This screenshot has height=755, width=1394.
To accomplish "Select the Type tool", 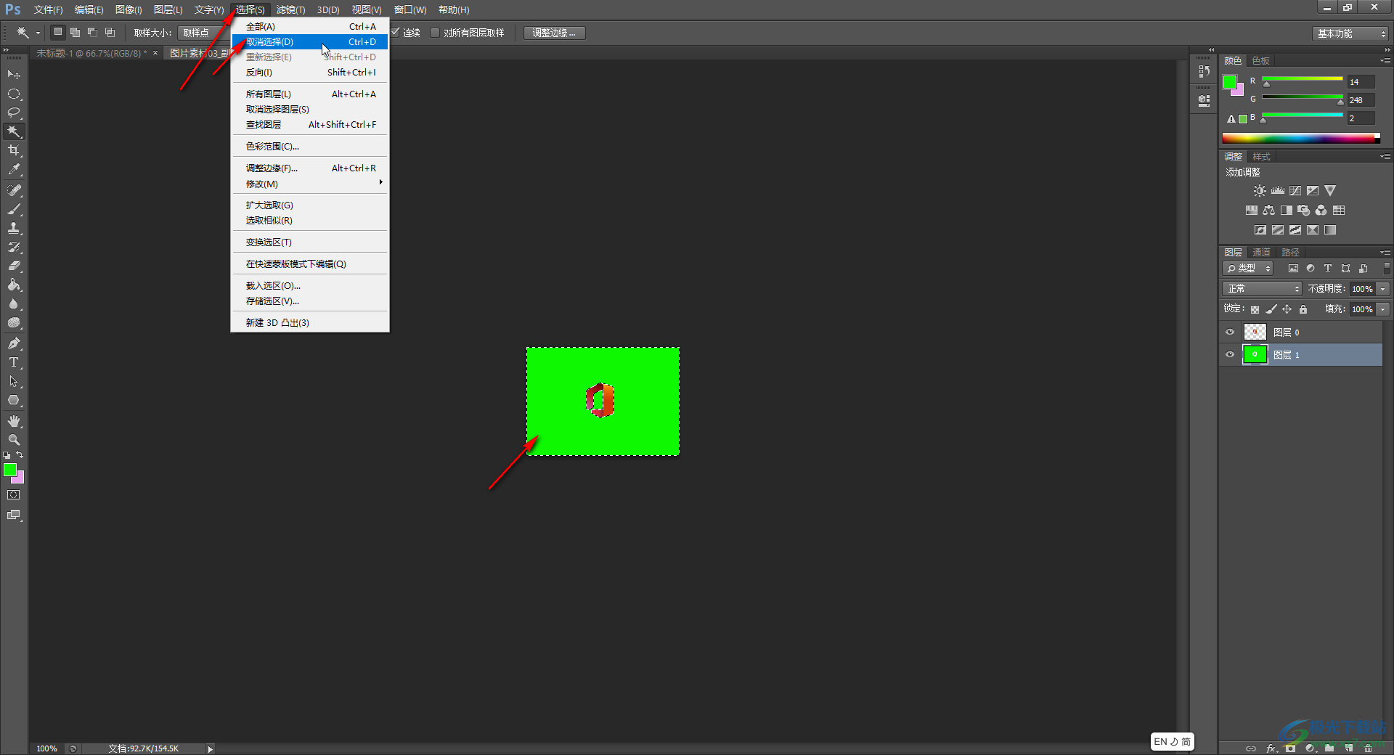I will [14, 362].
